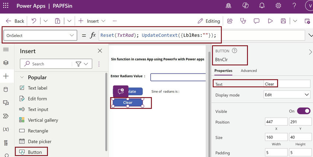This screenshot has height=157, width=313.
Task: Insert a Date picker control
Action: pyautogui.click(x=35, y=142)
